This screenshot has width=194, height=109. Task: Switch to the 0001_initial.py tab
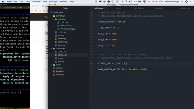pyautogui.click(x=139, y=8)
